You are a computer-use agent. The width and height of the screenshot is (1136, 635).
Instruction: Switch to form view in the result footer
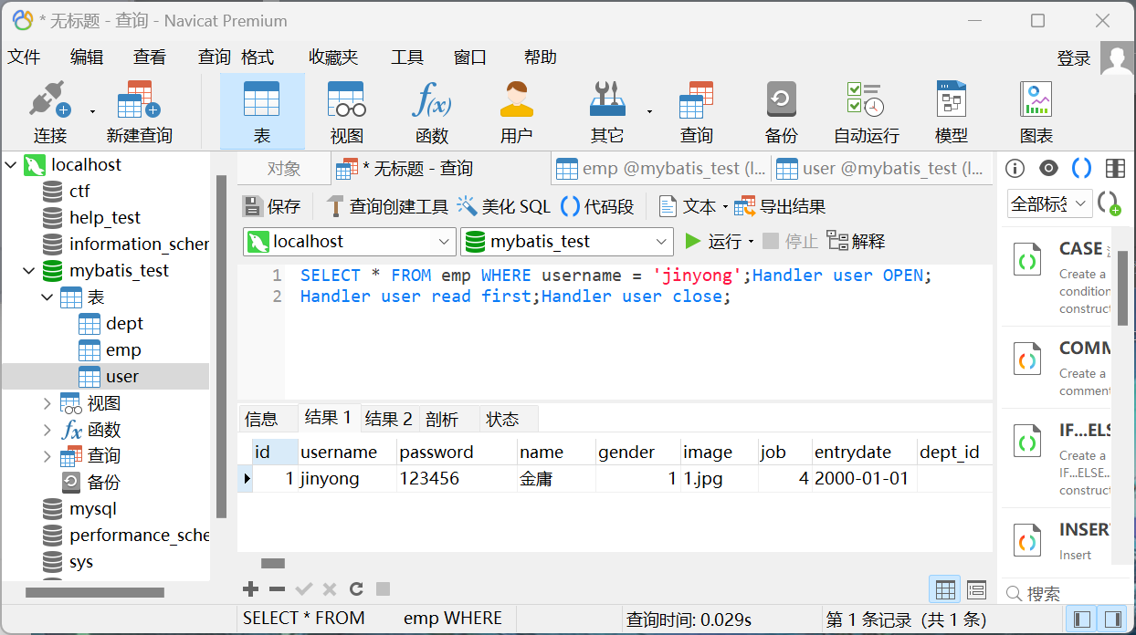[x=976, y=589]
